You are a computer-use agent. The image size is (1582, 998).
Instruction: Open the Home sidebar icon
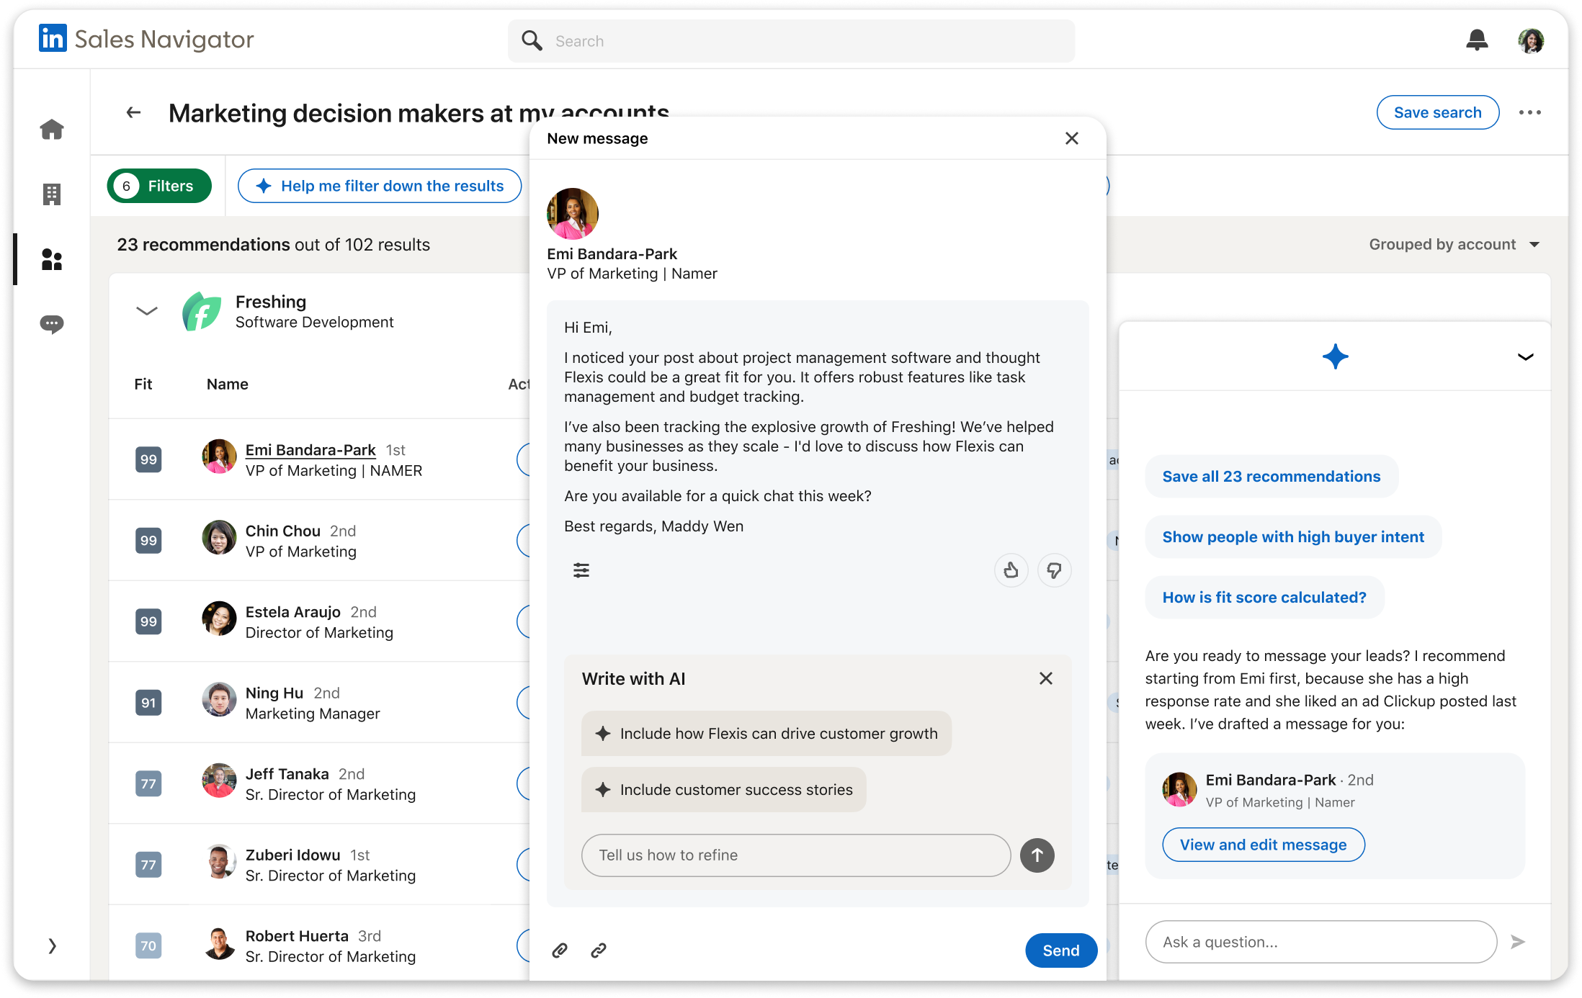pyautogui.click(x=52, y=129)
